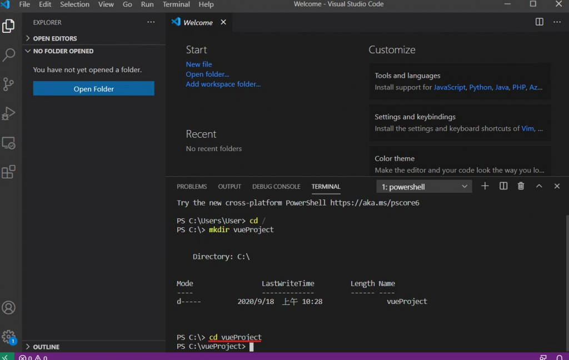Click the PHP language link
Image resolution: width=569 pixels, height=360 pixels.
(x=519, y=87)
